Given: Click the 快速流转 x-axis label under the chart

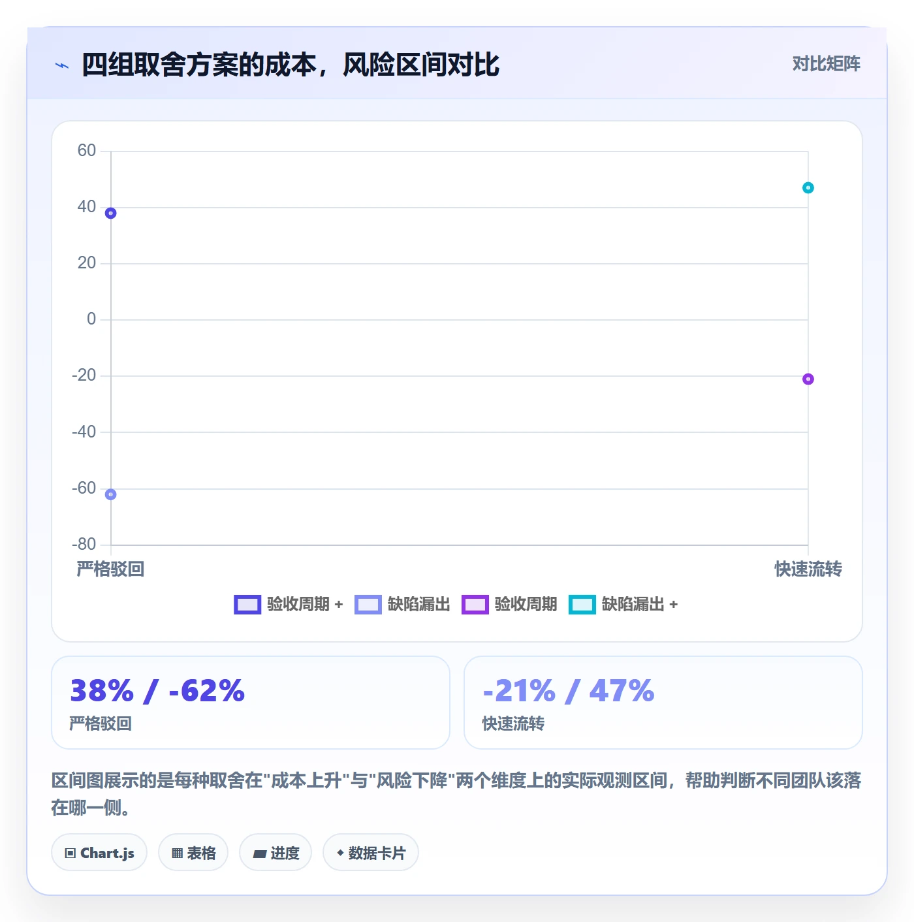Looking at the screenshot, I should pos(808,569).
